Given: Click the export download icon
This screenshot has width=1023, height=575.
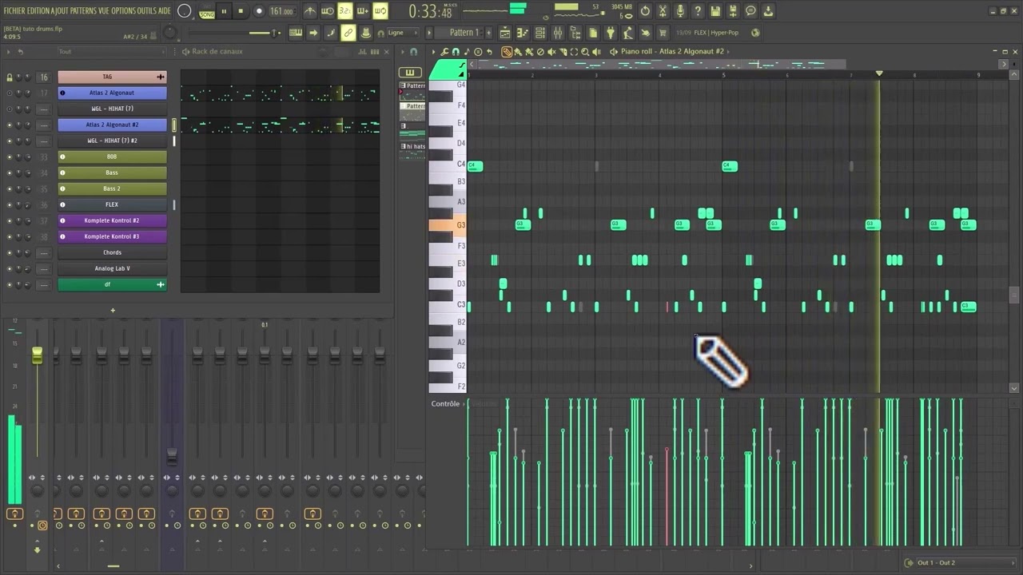Looking at the screenshot, I should coord(768,11).
